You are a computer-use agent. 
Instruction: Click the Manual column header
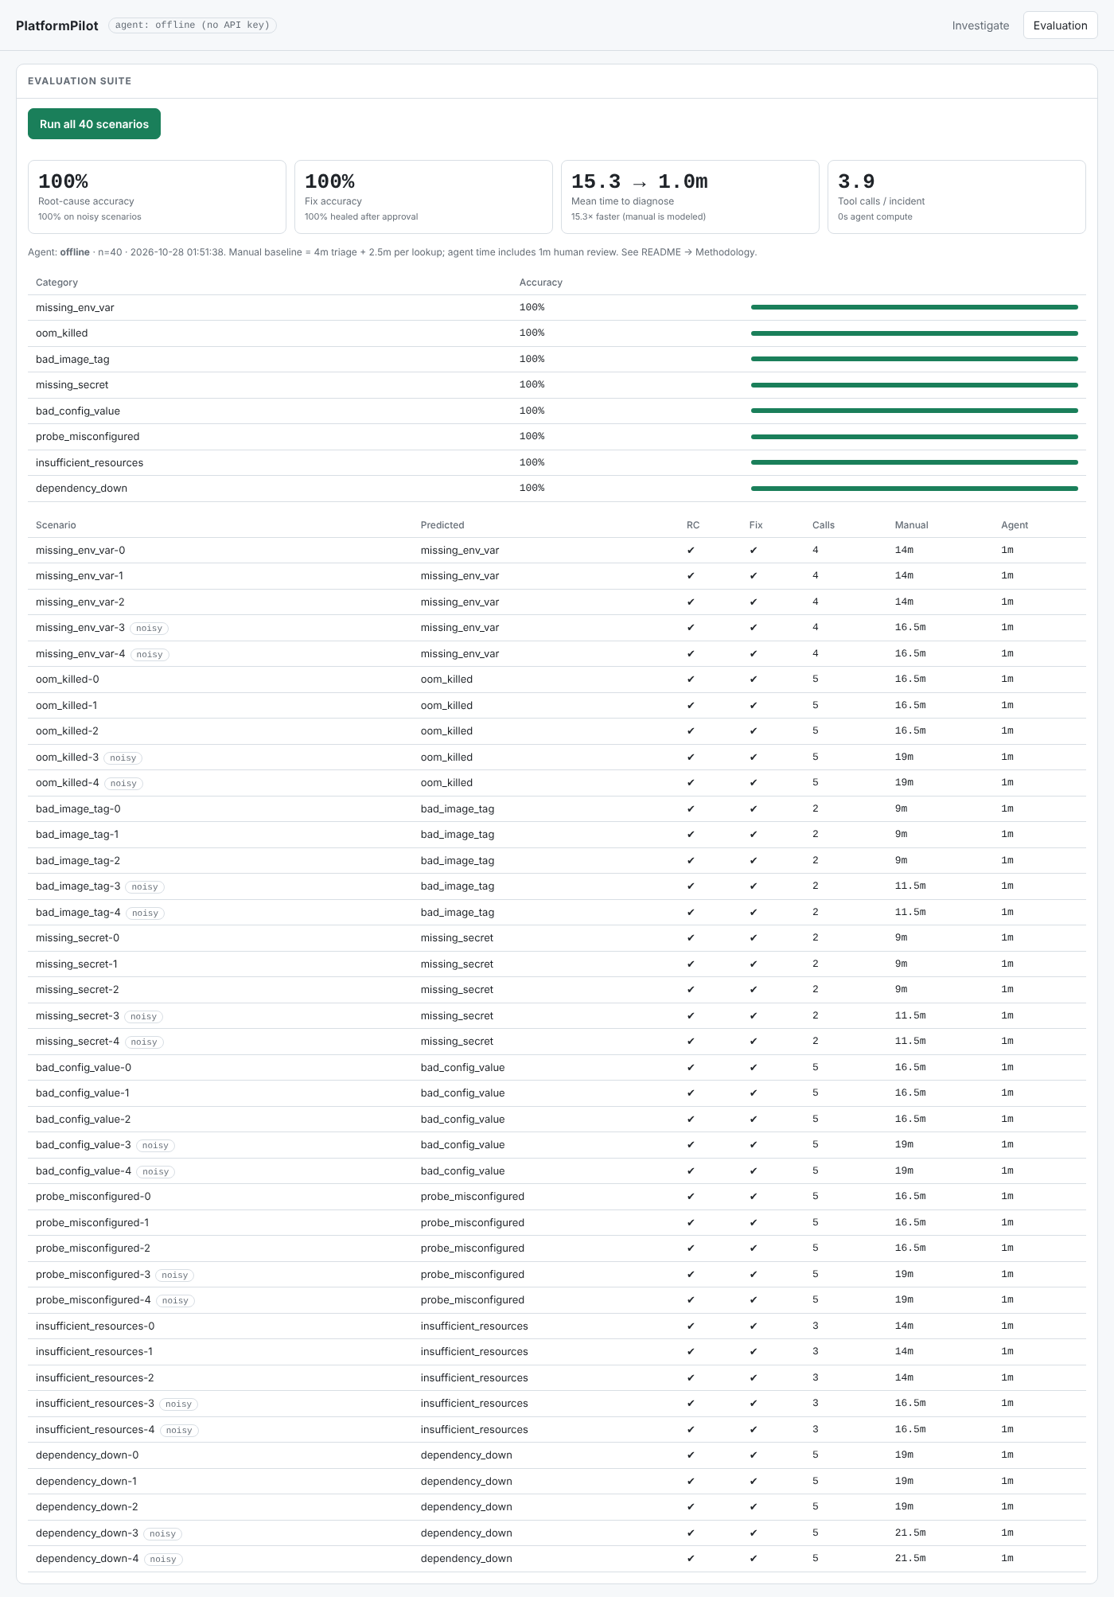click(x=911, y=525)
